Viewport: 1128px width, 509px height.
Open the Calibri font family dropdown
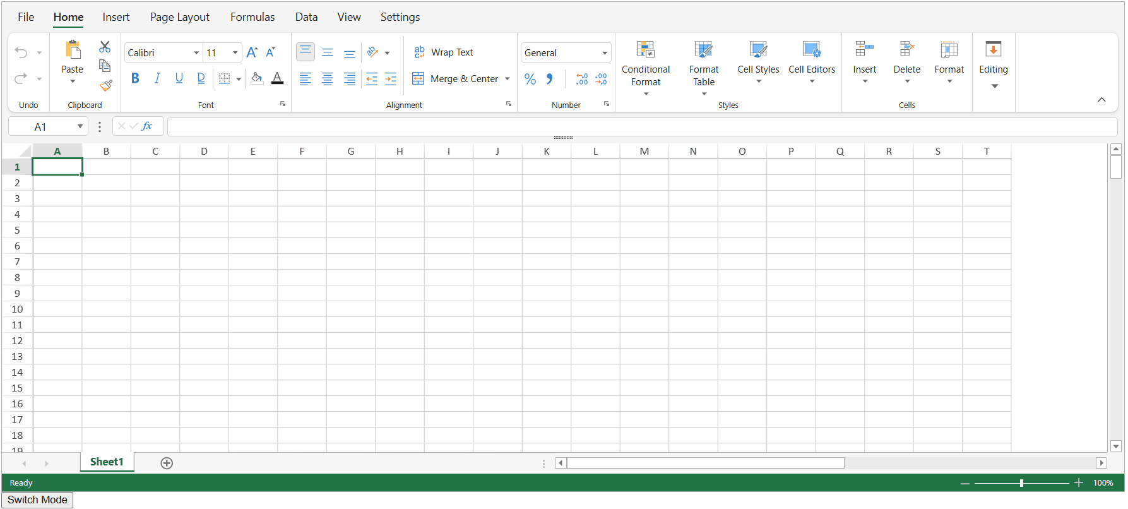click(196, 53)
